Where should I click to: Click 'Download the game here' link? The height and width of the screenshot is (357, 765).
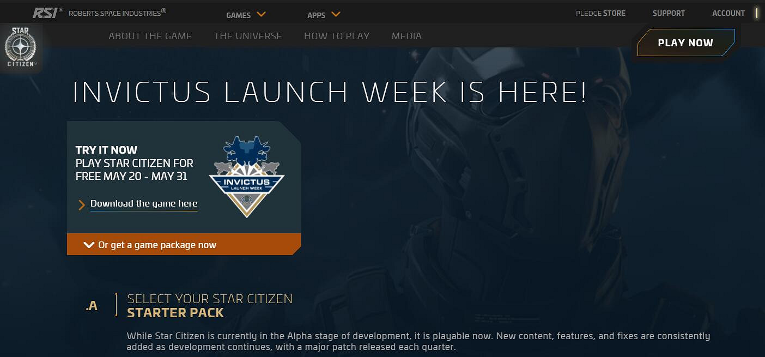tap(144, 203)
